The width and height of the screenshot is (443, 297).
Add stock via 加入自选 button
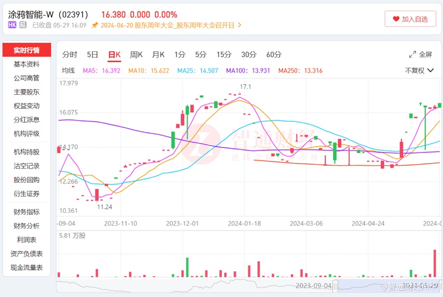(x=410, y=19)
